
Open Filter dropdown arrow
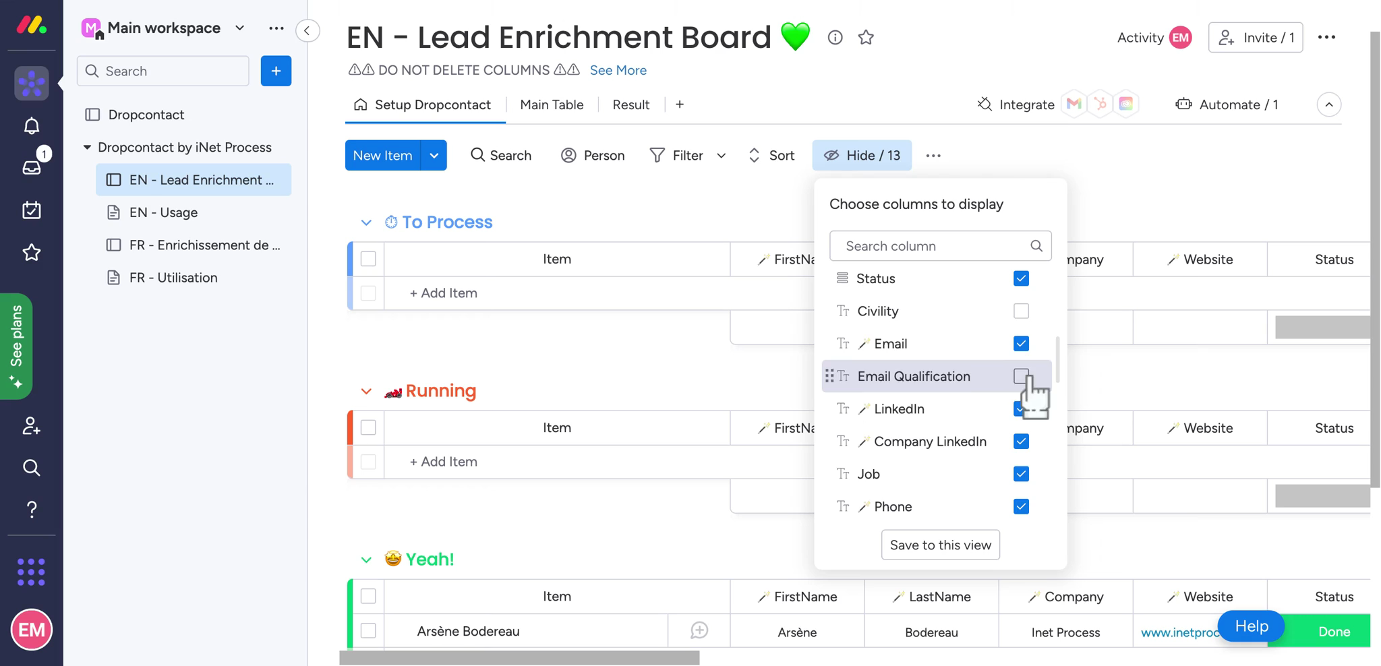pyautogui.click(x=721, y=156)
